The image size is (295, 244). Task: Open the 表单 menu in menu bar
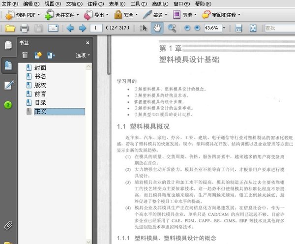pos(117,4)
